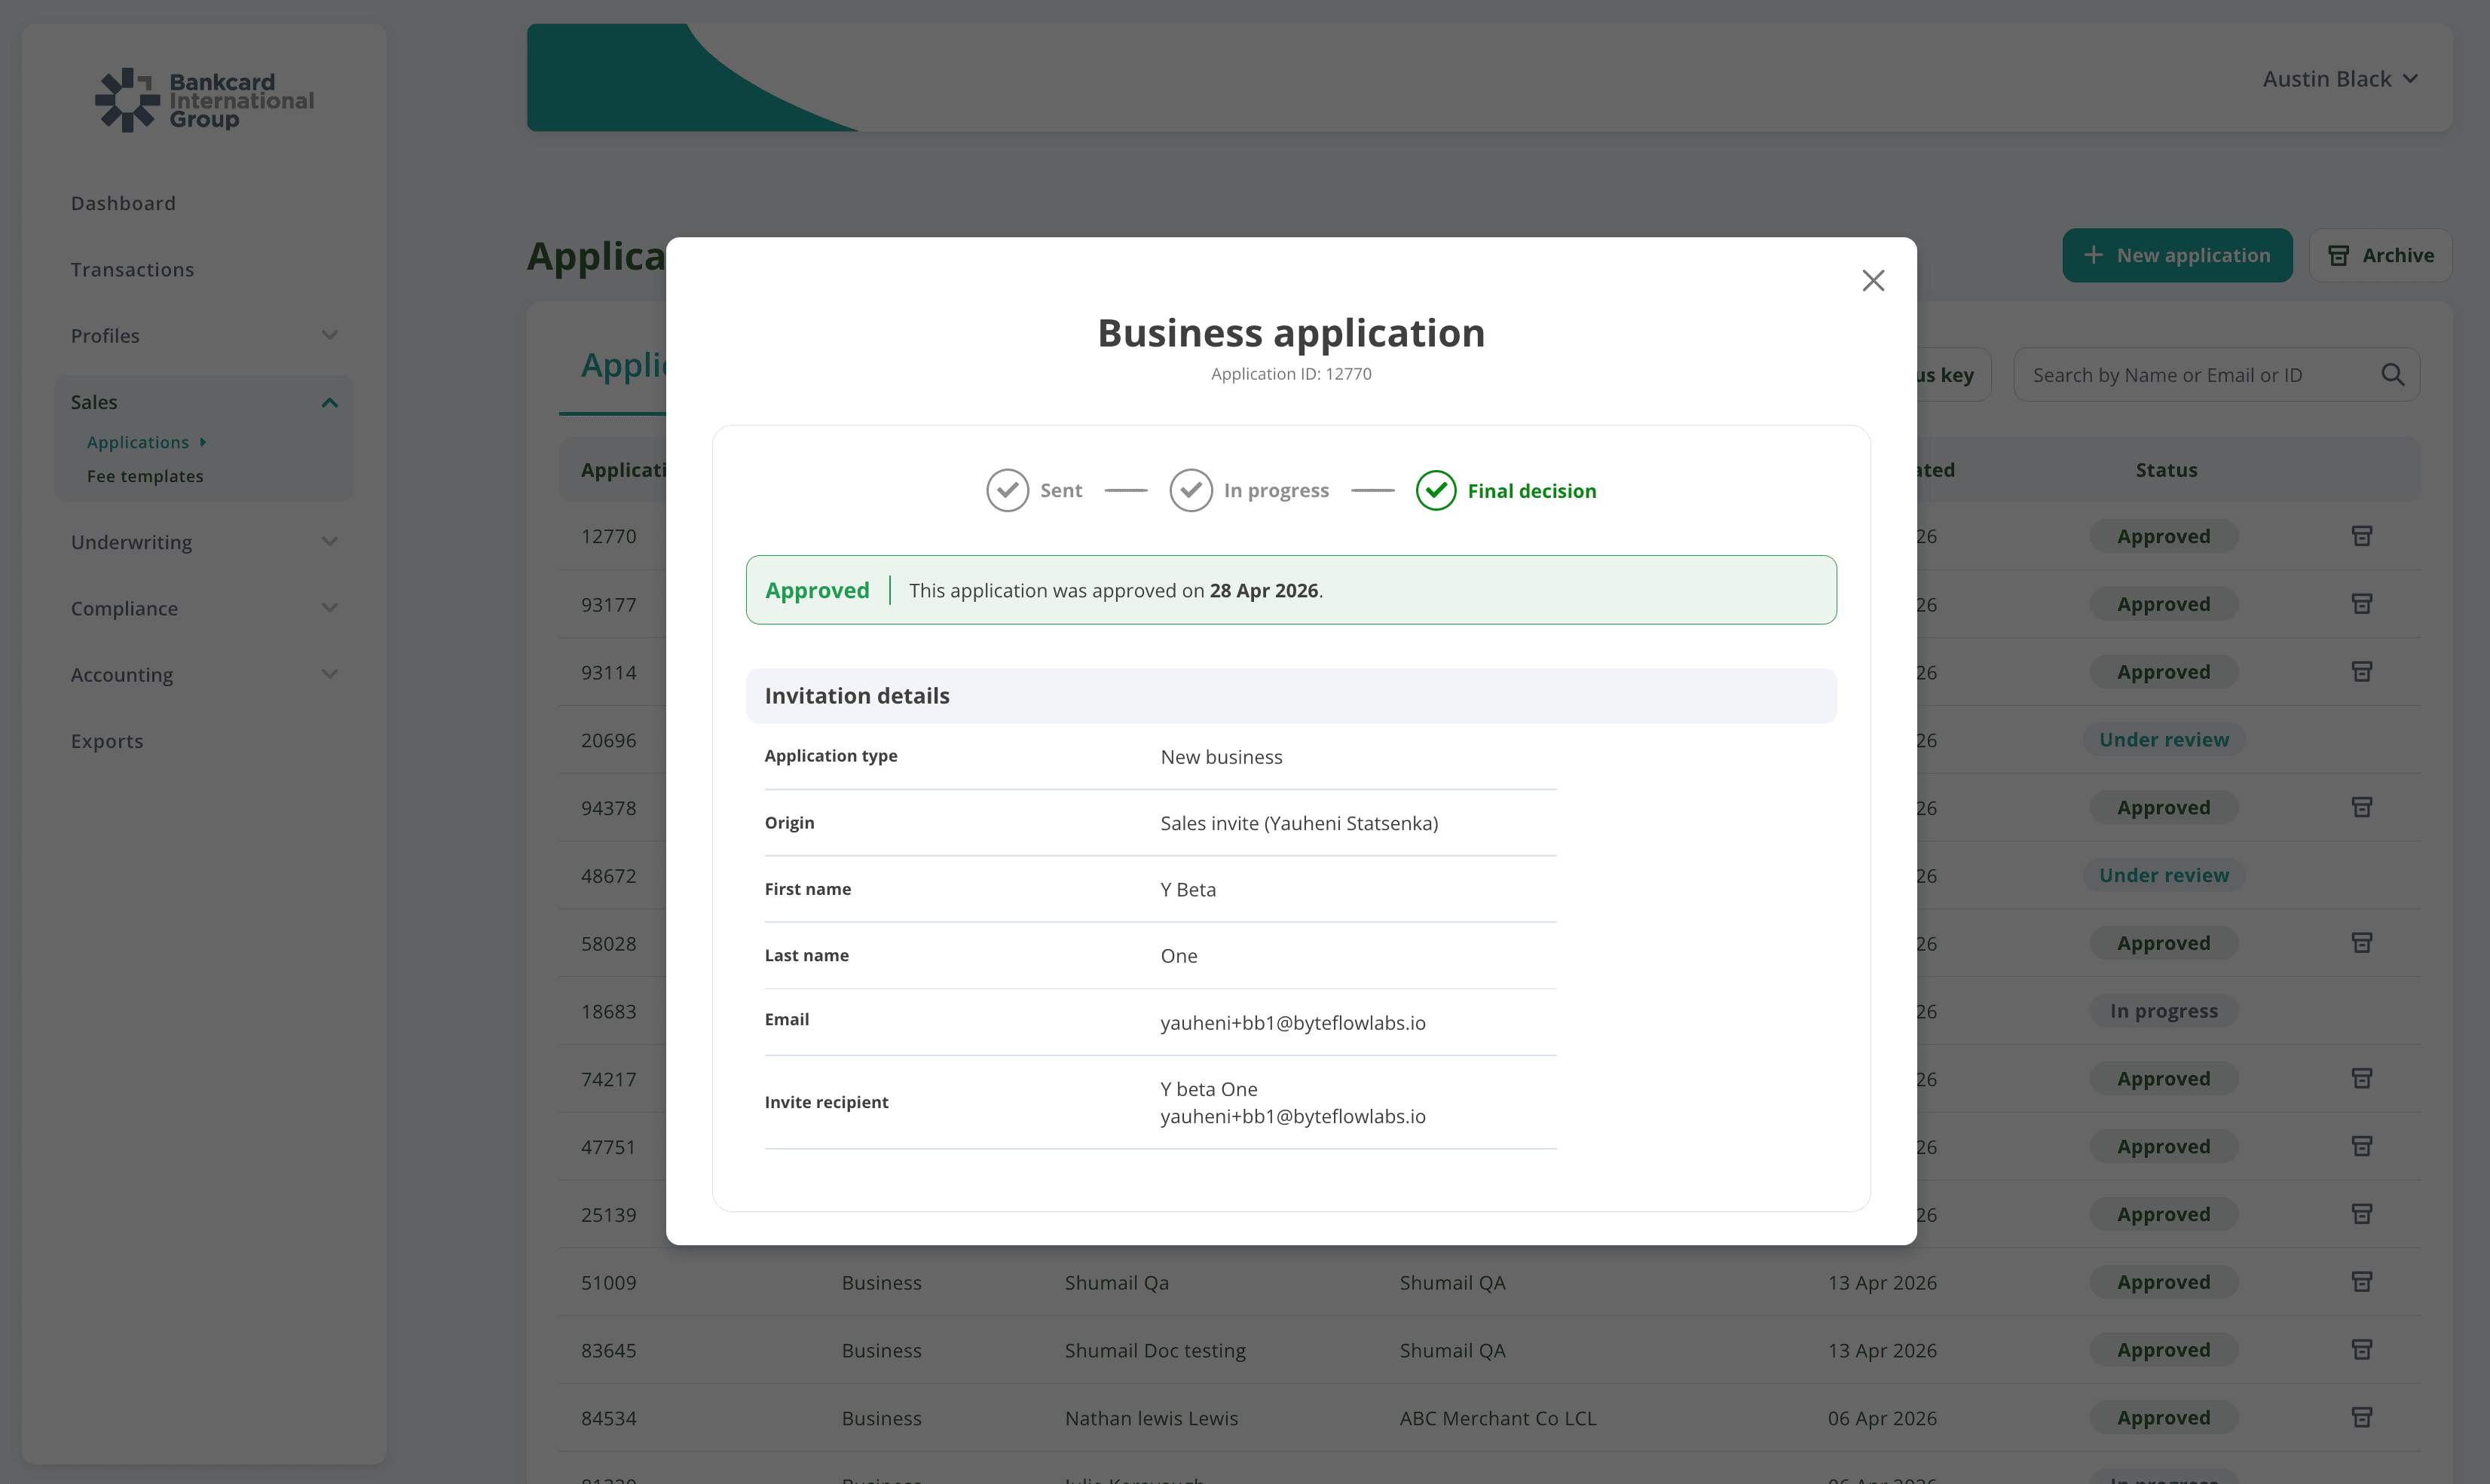Image resolution: width=2490 pixels, height=1484 pixels.
Task: Click Shumail Doc testing name cell
Action: coord(1155,1350)
